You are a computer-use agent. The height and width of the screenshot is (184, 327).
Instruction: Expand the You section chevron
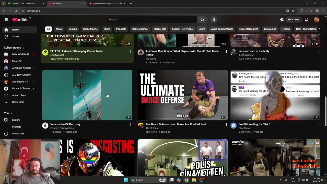[x=11, y=113]
